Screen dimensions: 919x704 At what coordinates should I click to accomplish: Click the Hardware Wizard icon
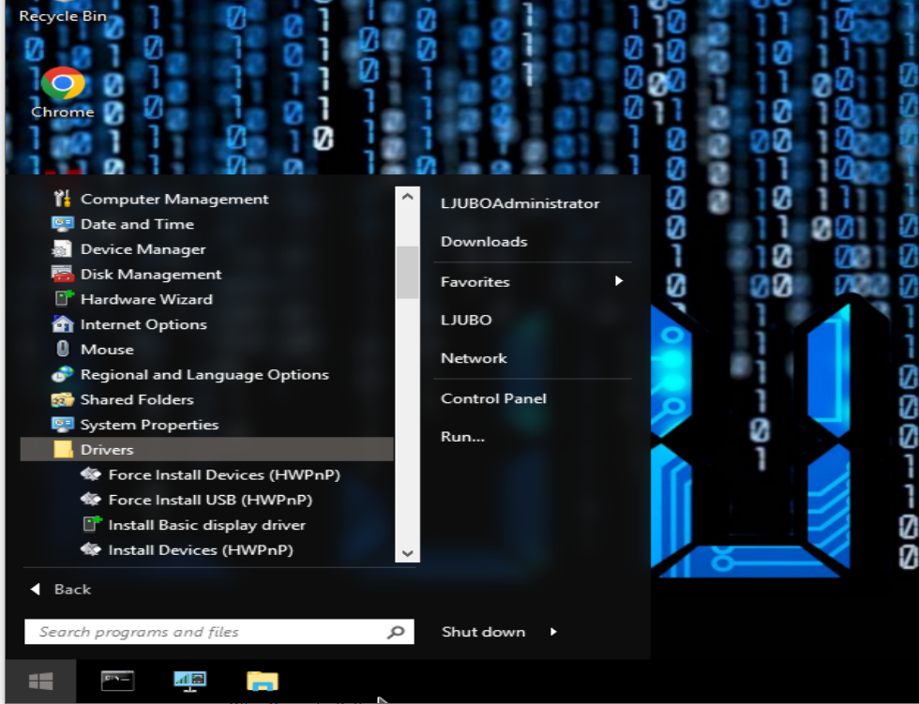(64, 299)
